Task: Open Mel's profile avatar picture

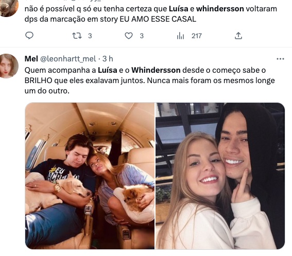Action: coord(9,66)
